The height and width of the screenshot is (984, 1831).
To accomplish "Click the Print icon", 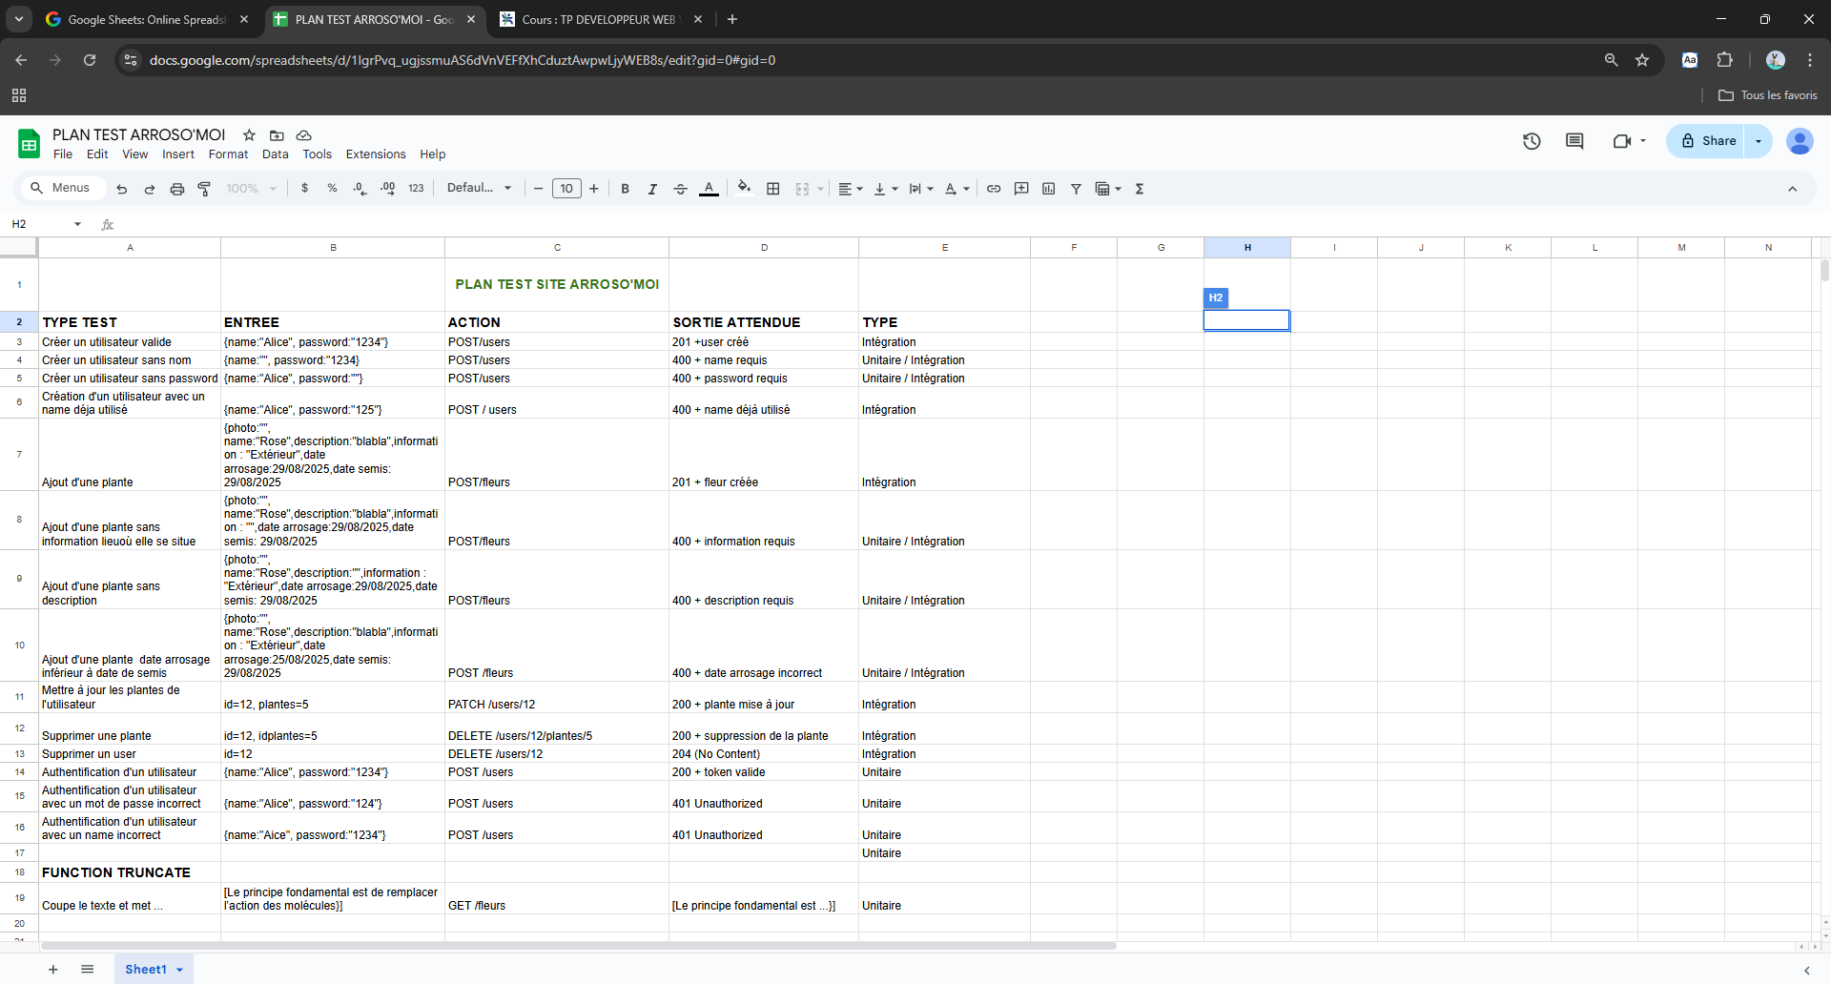I will [x=176, y=189].
